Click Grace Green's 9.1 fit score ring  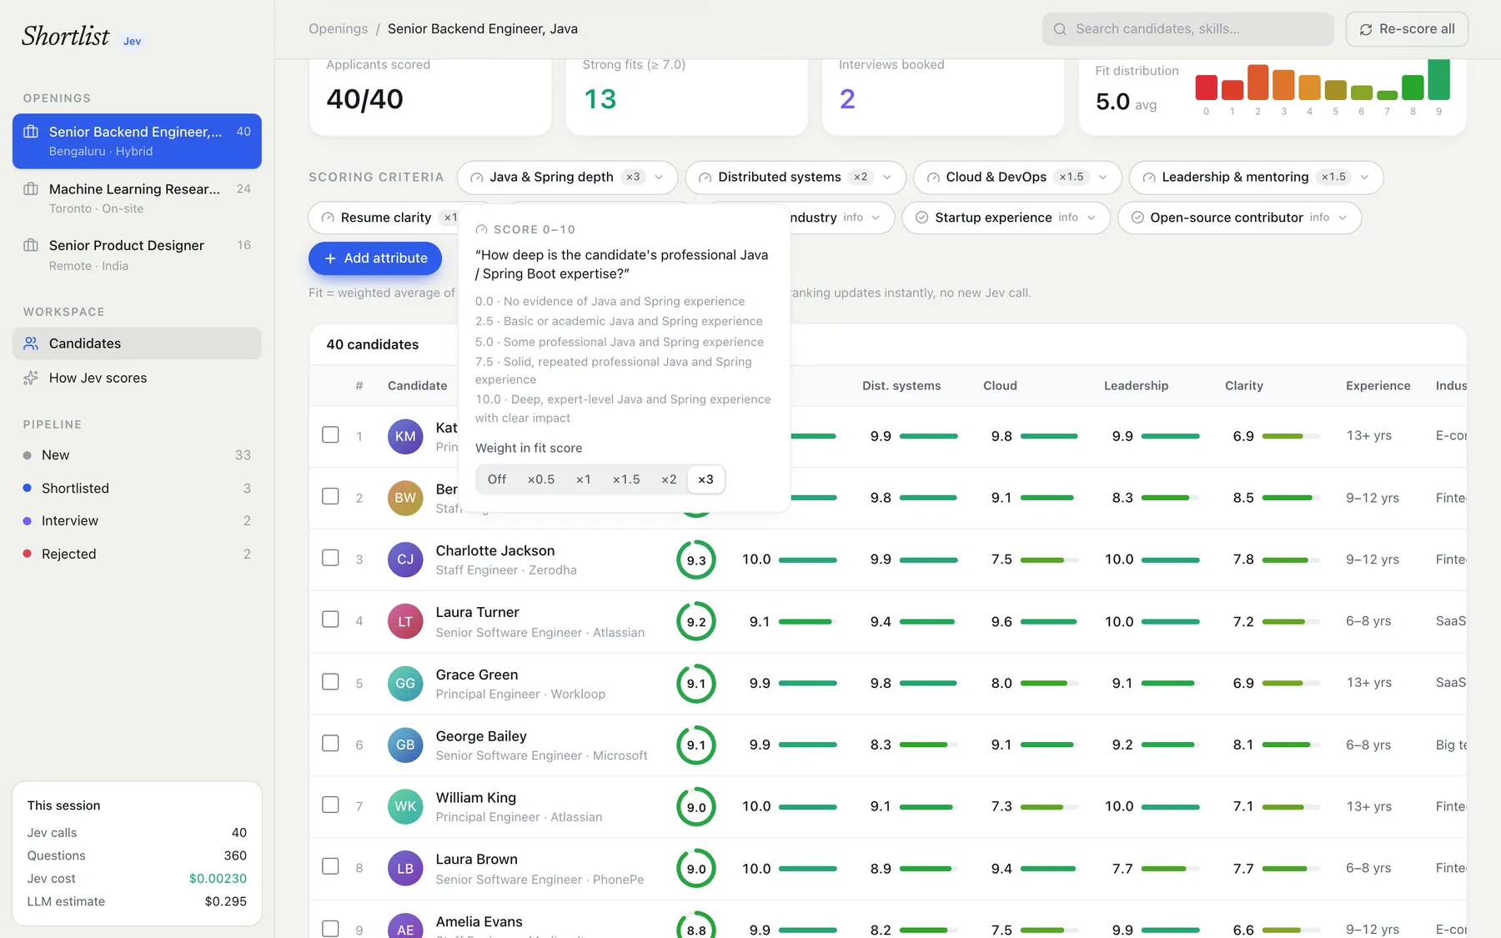coord(696,684)
